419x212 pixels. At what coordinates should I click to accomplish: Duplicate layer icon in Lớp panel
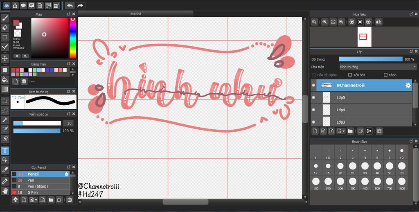pos(361,131)
